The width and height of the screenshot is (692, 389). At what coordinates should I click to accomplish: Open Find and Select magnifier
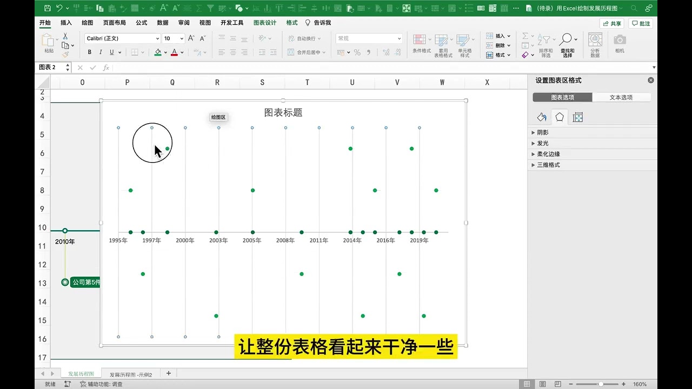tap(567, 45)
